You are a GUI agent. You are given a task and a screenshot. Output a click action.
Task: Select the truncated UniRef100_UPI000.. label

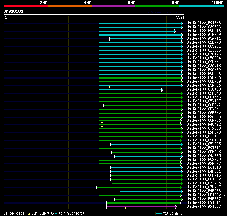click(x=206, y=195)
